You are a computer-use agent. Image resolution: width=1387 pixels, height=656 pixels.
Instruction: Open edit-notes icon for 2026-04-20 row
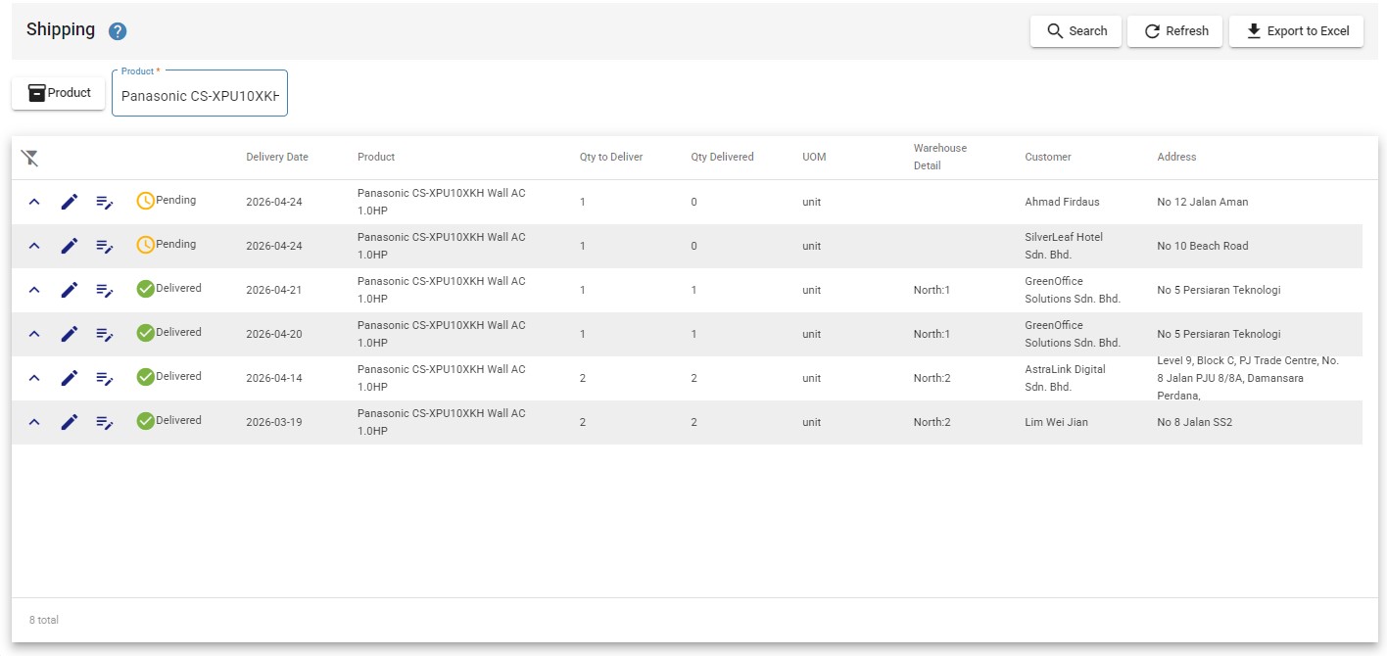(105, 335)
